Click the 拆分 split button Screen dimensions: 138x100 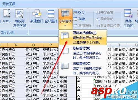coord(79,12)
